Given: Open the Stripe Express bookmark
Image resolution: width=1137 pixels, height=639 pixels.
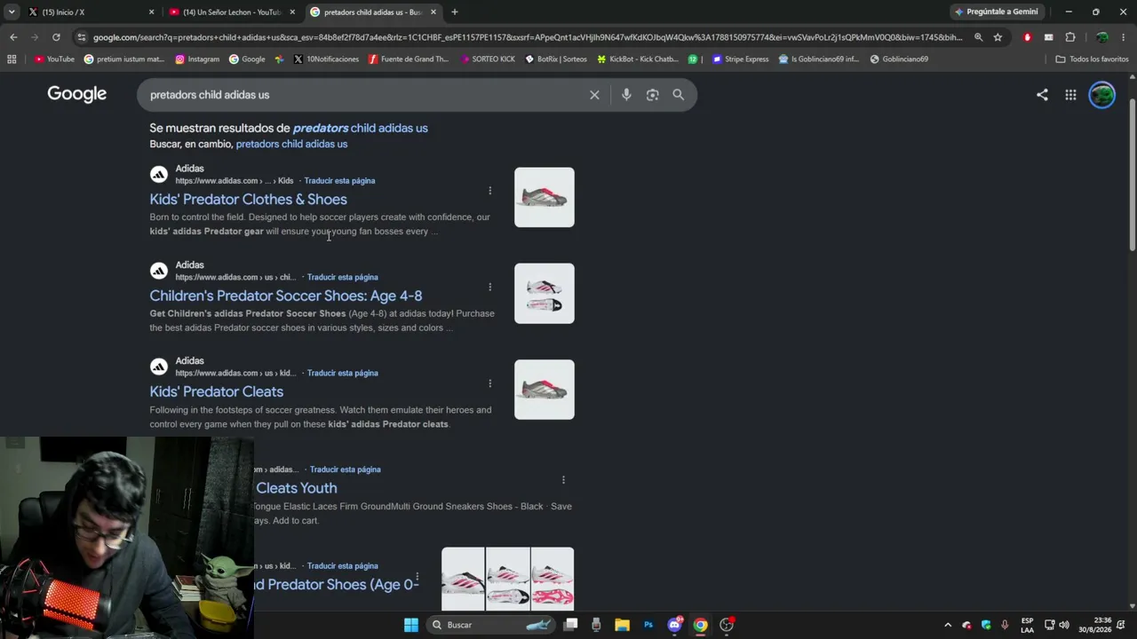Looking at the screenshot, I should coord(741,59).
